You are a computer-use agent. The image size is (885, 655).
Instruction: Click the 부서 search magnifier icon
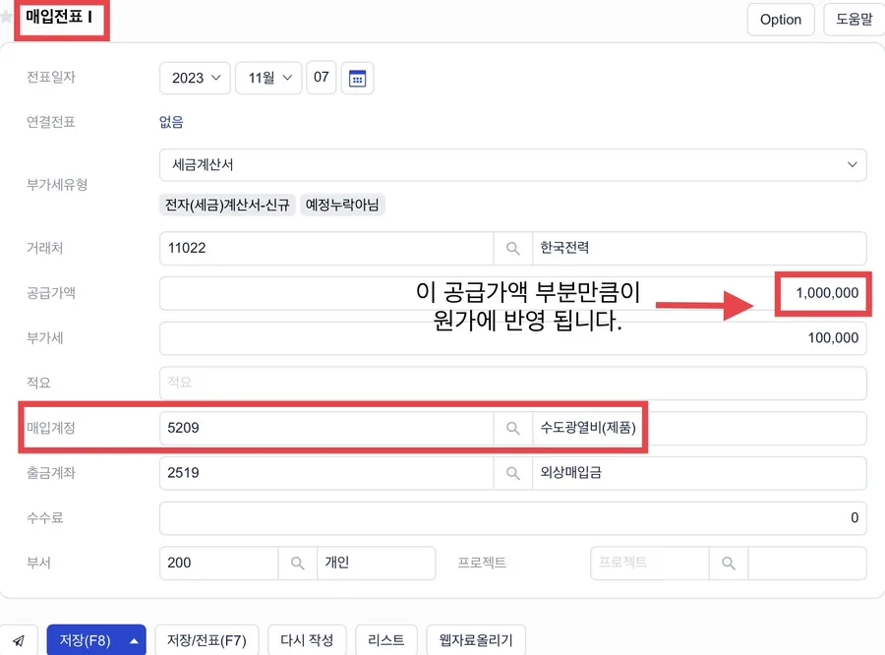pos(297,563)
